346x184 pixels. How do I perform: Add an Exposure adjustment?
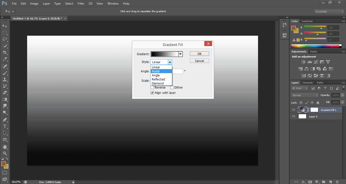[322, 62]
